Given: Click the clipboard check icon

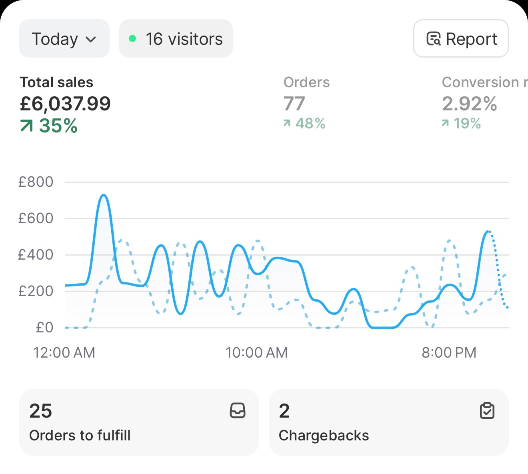Looking at the screenshot, I should point(487,411).
